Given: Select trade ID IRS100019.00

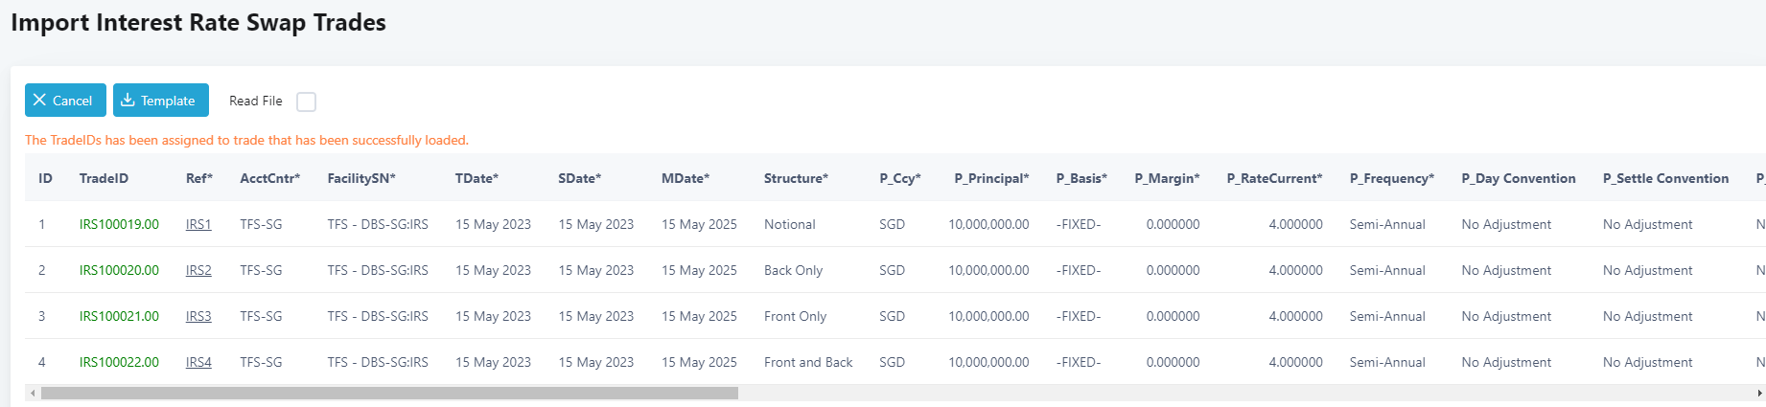Looking at the screenshot, I should (x=119, y=224).
